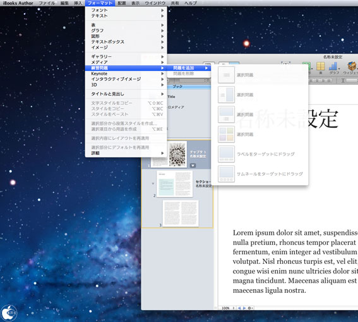Go to next page with blue right arrow
Viewport: 358px width, 322px height.
coord(244,308)
